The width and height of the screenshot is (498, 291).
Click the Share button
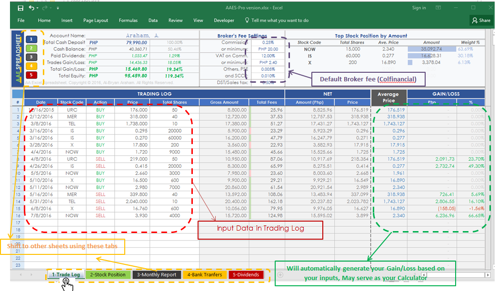(x=481, y=20)
